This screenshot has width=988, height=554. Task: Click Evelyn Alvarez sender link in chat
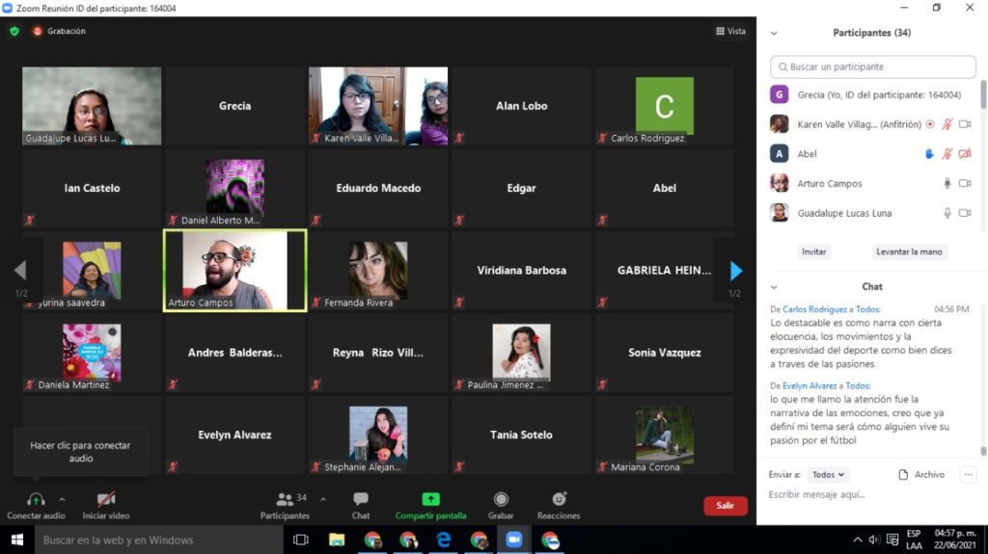[x=810, y=386]
